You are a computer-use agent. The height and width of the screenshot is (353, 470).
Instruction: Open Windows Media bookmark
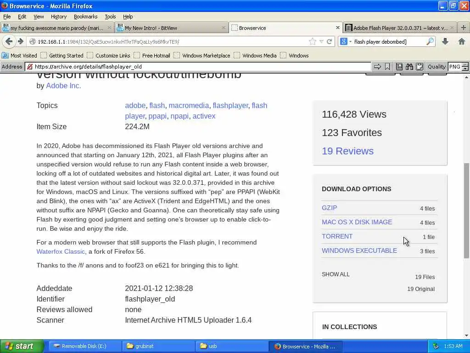255,56
